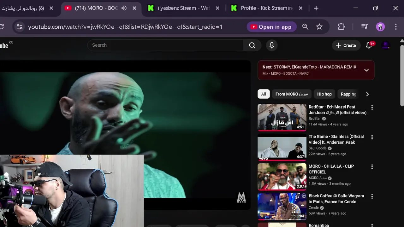404x227 pixels.
Task: Open options menu for MORO OH LA LA video
Action: [372, 167]
